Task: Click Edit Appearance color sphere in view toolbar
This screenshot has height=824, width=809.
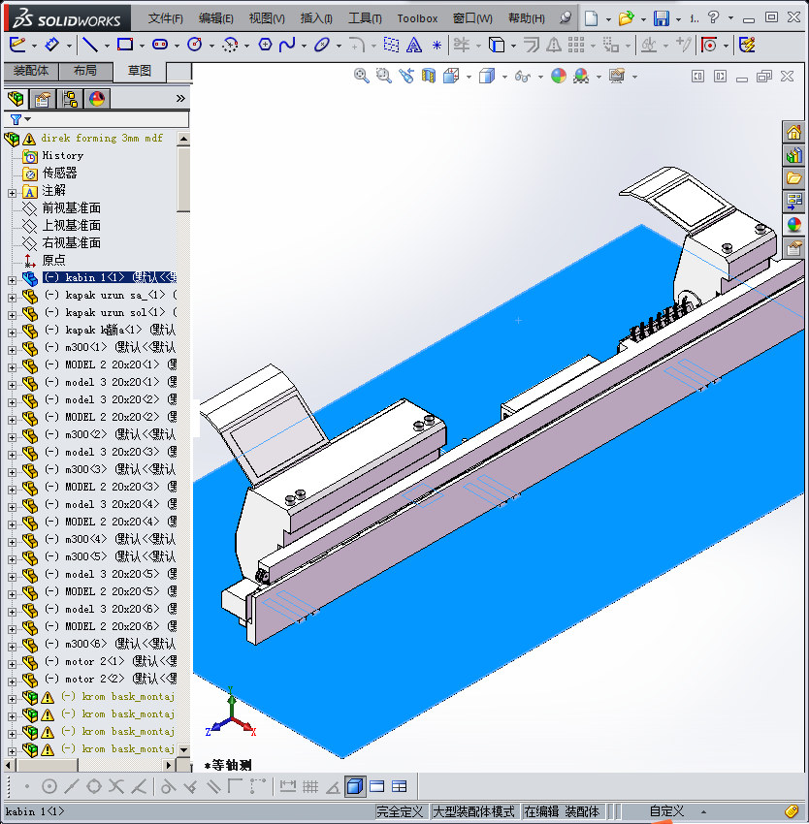Action: [559, 77]
